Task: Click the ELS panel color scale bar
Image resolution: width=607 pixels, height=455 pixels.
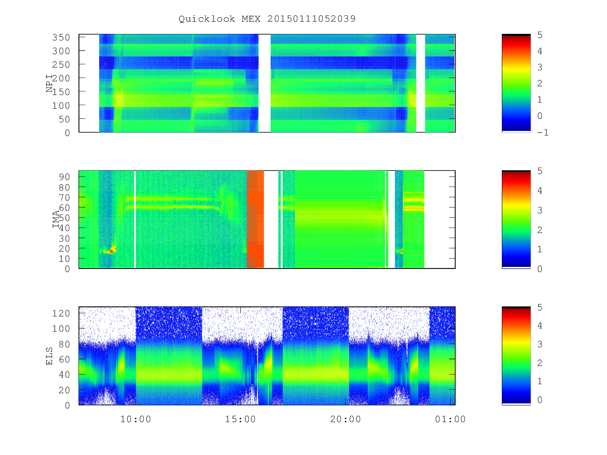Action: [x=516, y=356]
